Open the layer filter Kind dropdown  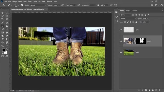pyautogui.click(x=125, y=15)
